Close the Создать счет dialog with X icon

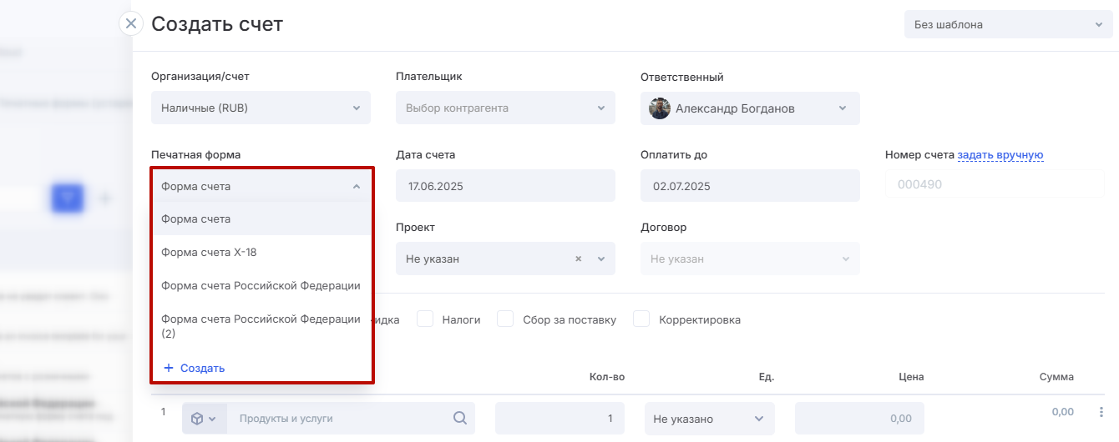pos(130,23)
